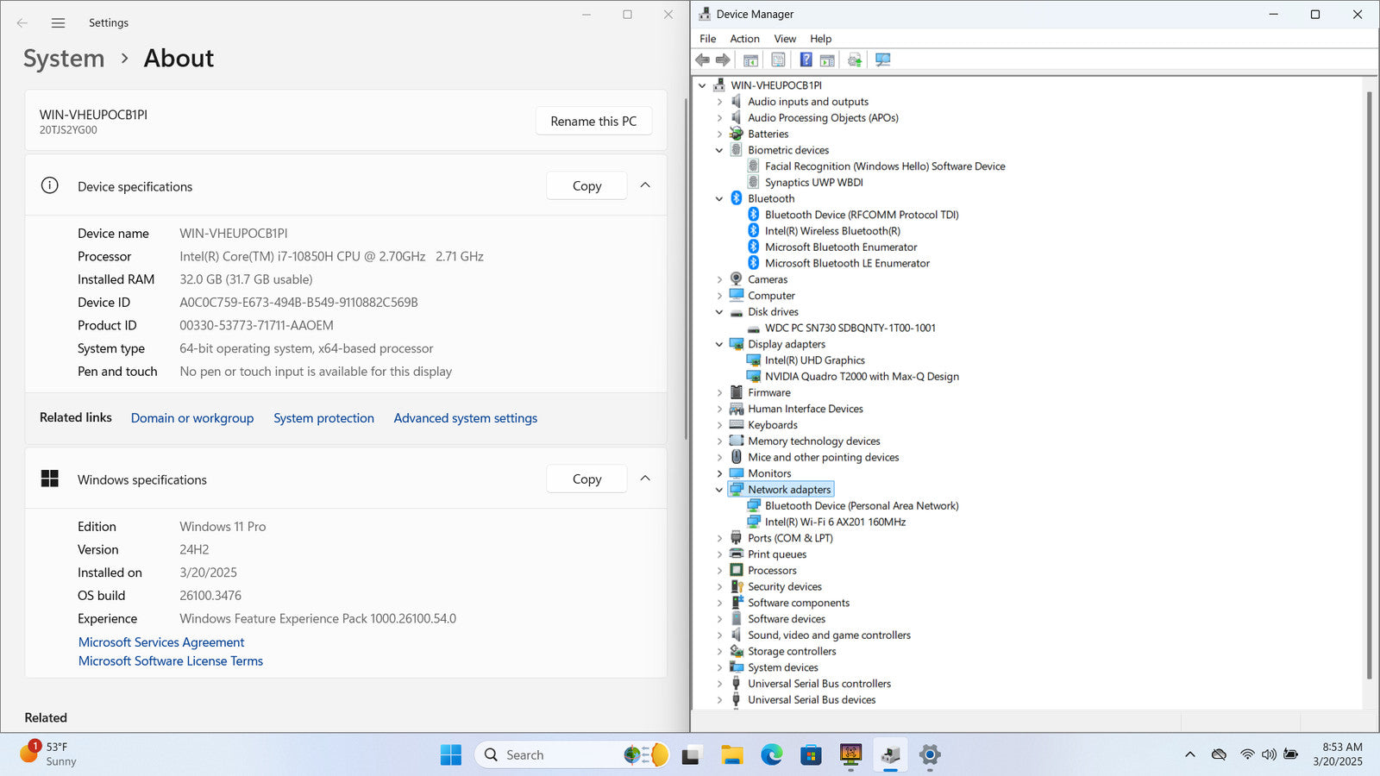Expand the Processors category
Viewport: 1380px width, 776px height.
[x=719, y=571]
